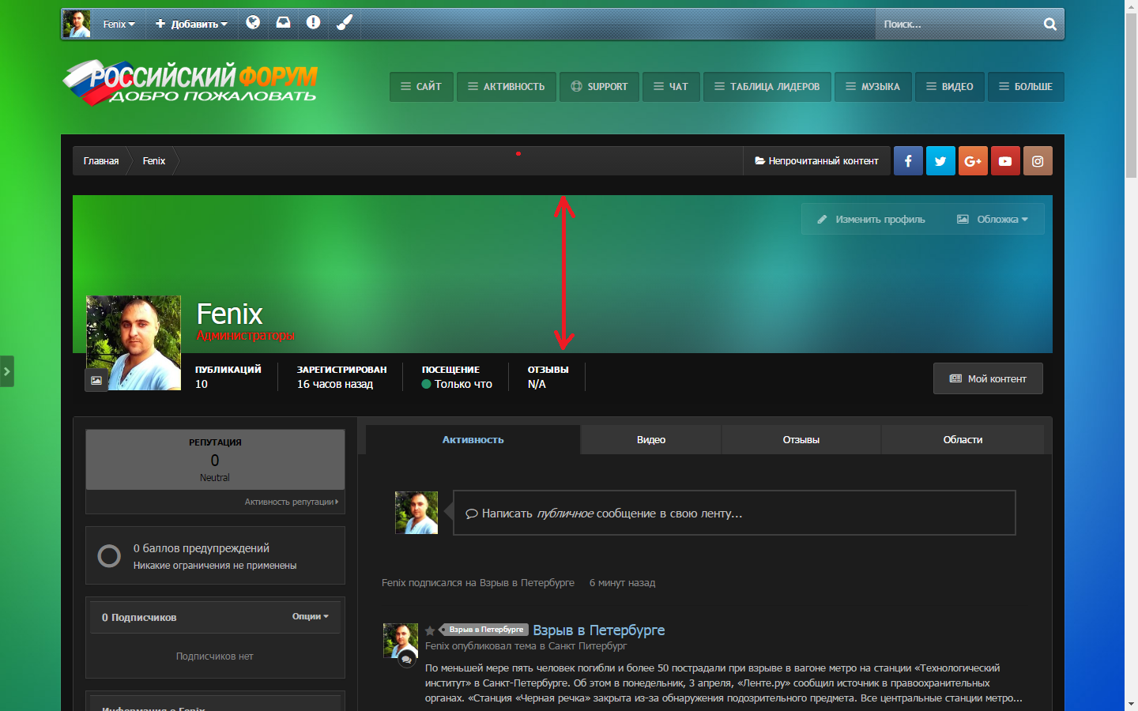
Task: Open the Instagram social icon
Action: click(x=1038, y=160)
